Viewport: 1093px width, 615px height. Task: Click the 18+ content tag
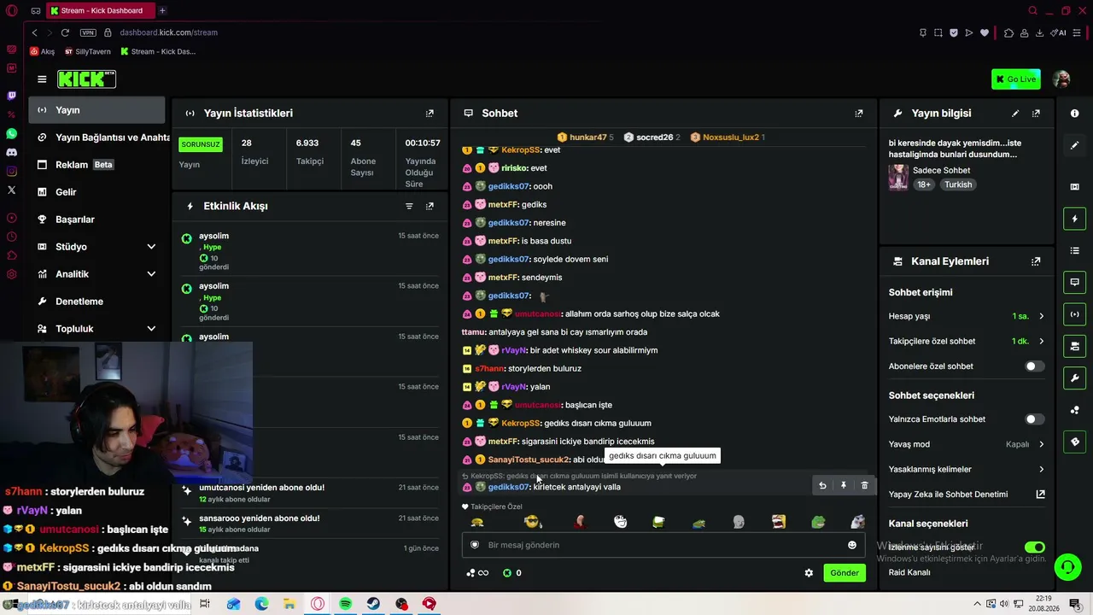point(924,184)
